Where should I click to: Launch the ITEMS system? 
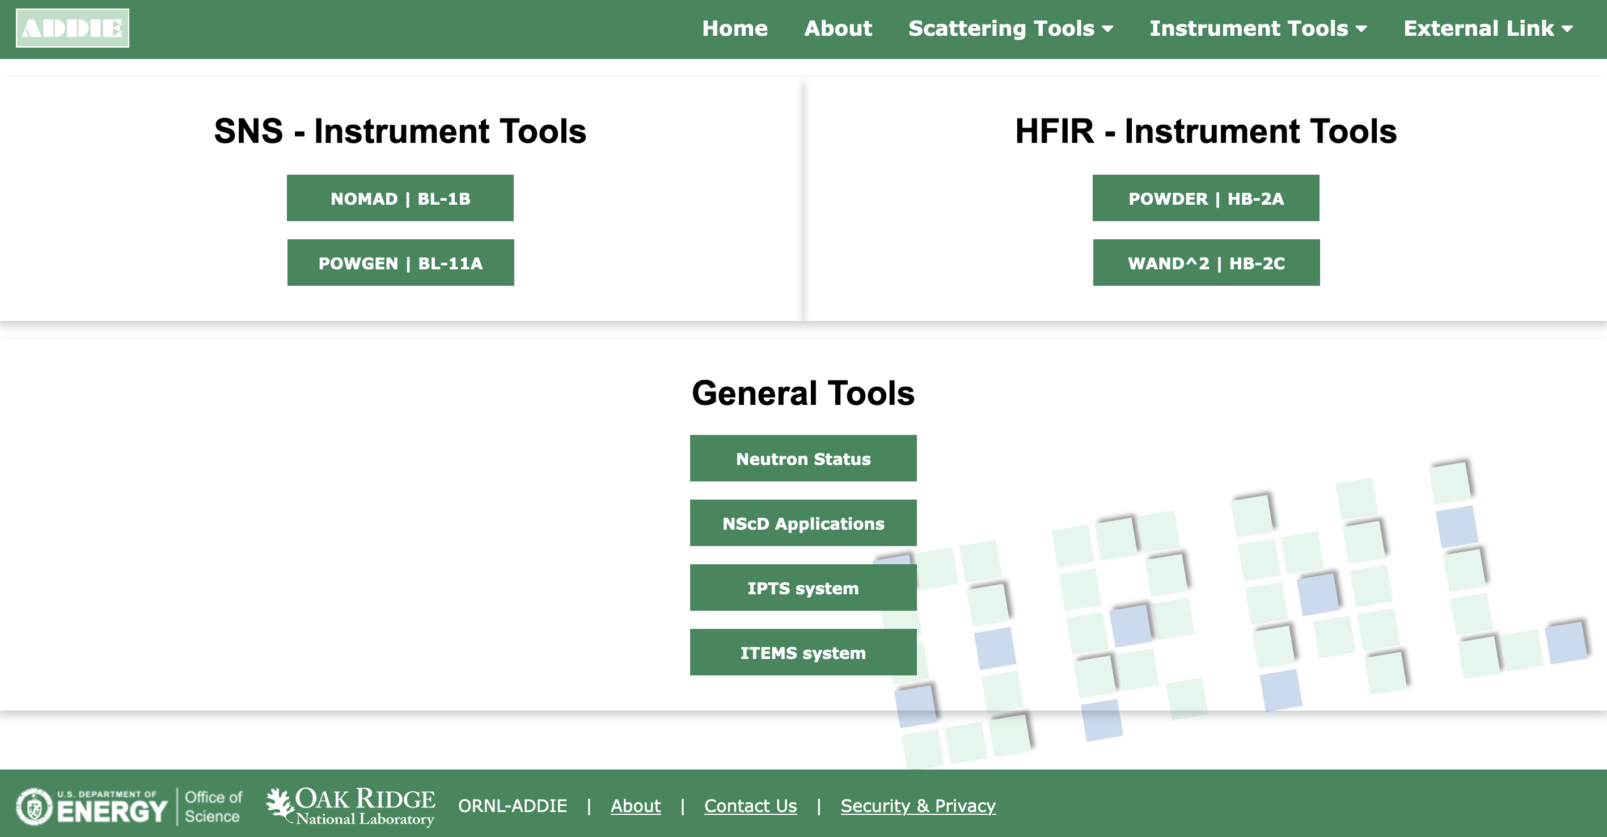803,652
